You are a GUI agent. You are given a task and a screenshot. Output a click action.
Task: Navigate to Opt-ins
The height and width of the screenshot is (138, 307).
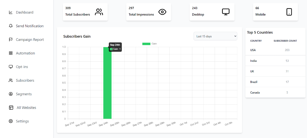click(x=22, y=67)
